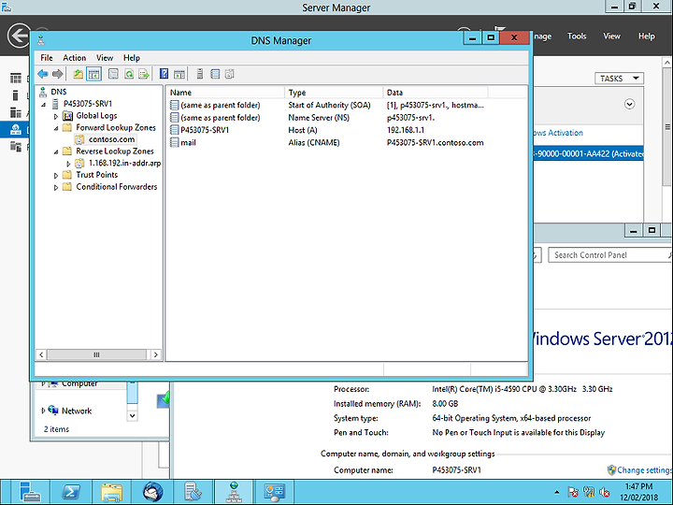Select the contoso.com zone in tree
This screenshot has height=505, width=673.
(111, 139)
